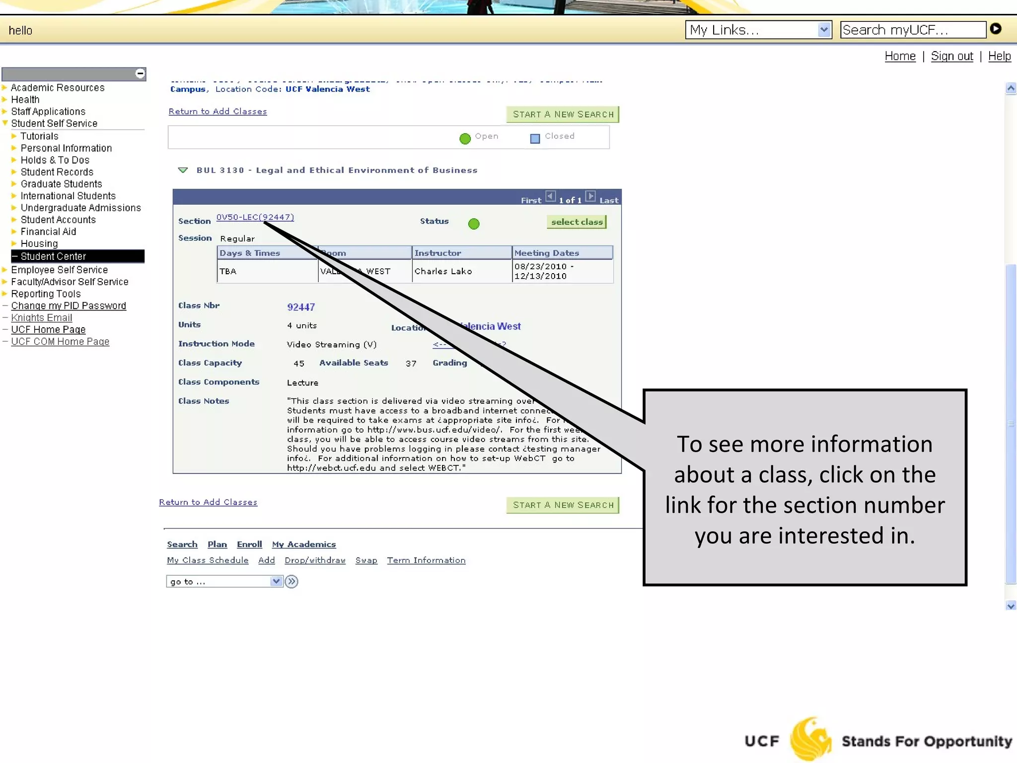This screenshot has width=1017, height=763.
Task: Collapse the BUL 3130 course triangle
Action: tap(183, 170)
